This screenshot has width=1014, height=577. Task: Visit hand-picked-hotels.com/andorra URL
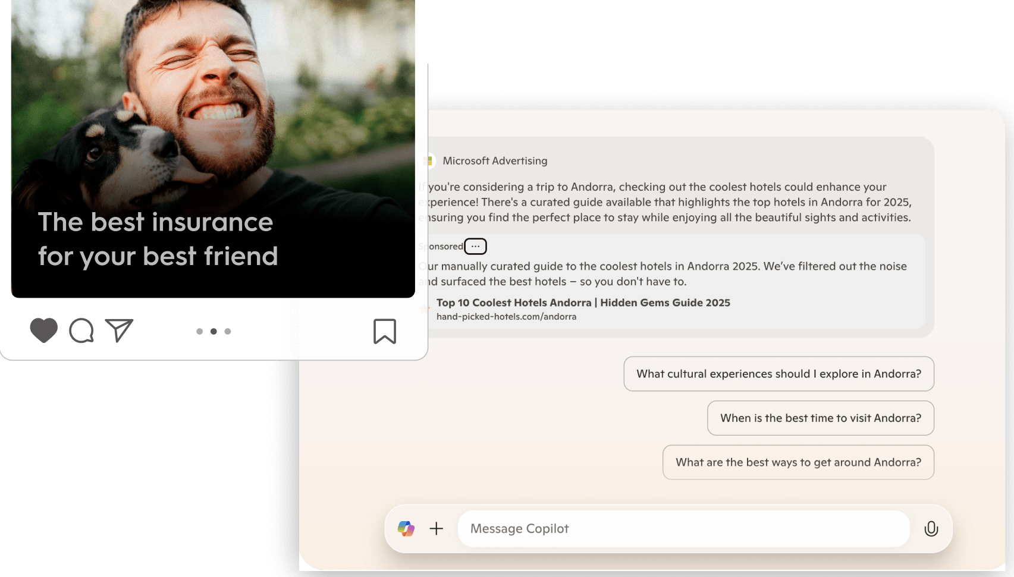[x=506, y=317]
